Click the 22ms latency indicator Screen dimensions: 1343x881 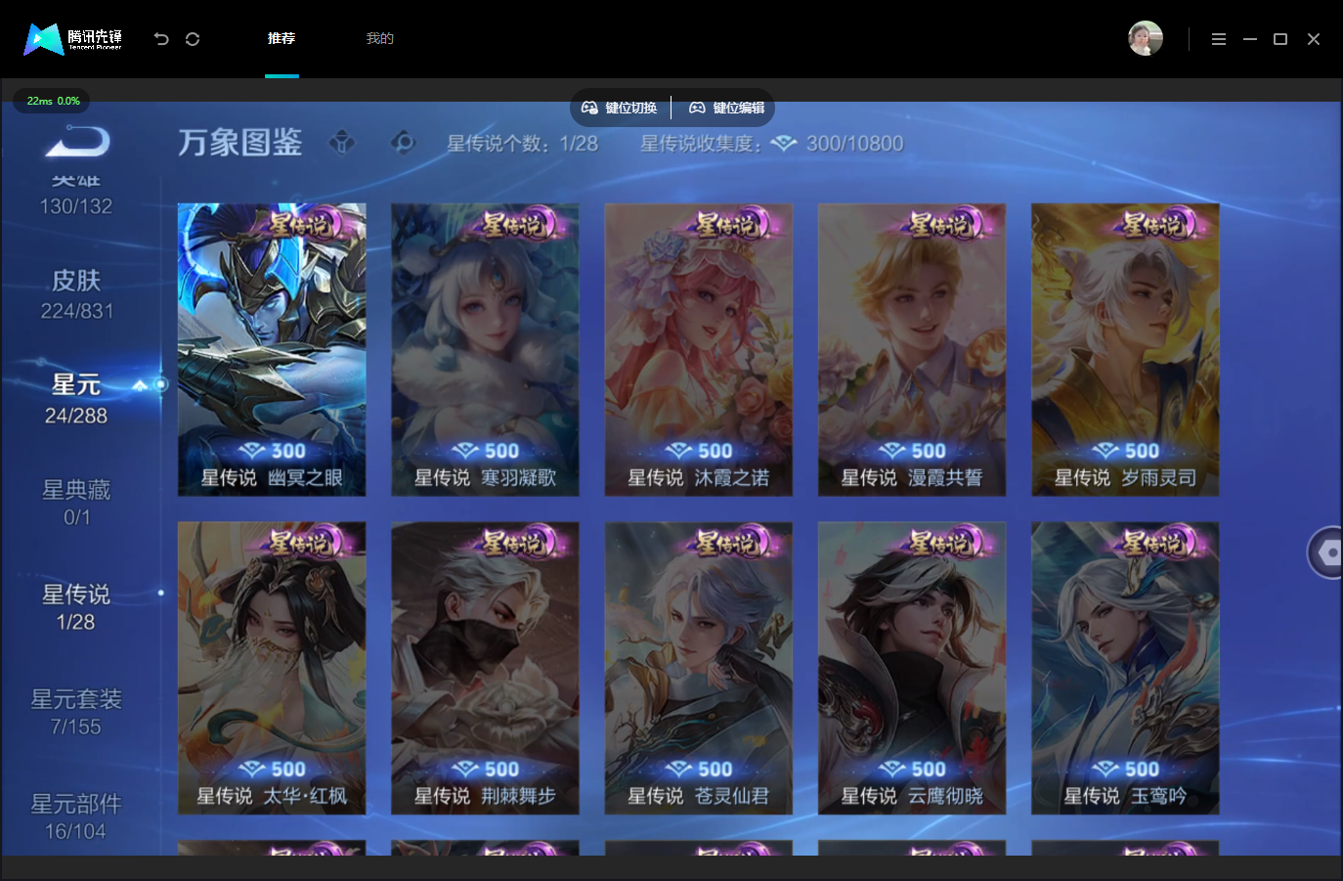52,101
